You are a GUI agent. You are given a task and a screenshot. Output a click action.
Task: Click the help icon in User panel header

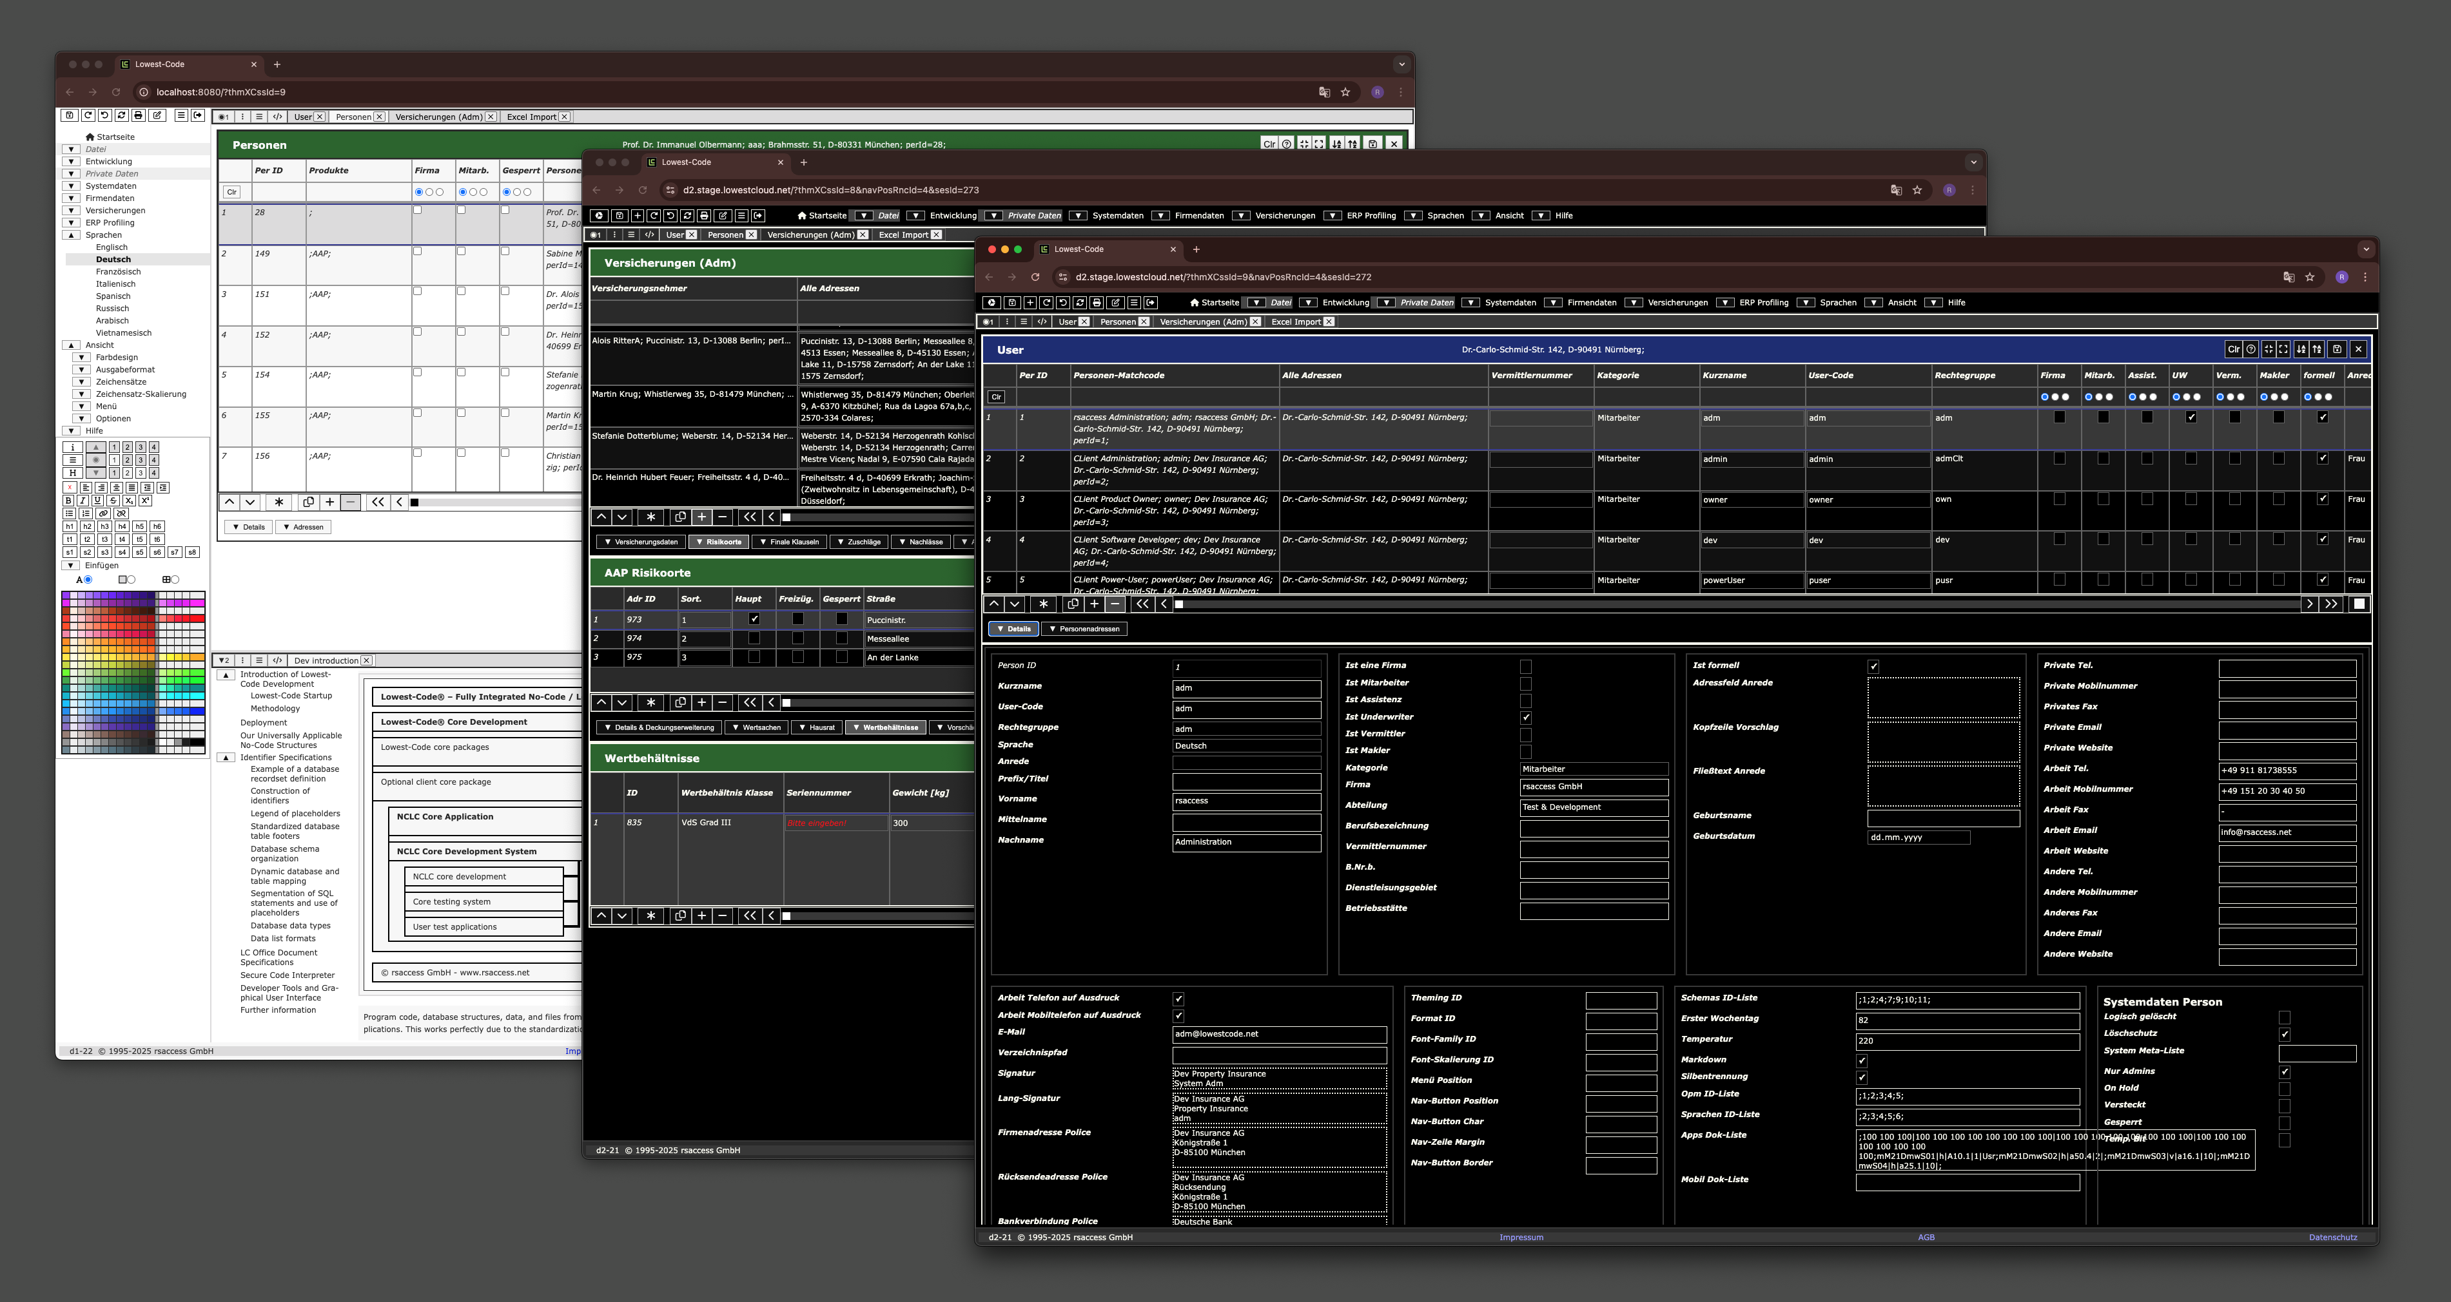2251,349
